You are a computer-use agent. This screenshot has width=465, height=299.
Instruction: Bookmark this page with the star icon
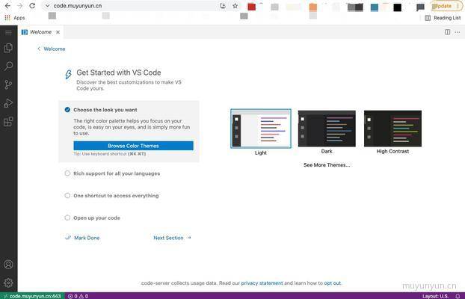click(x=235, y=6)
